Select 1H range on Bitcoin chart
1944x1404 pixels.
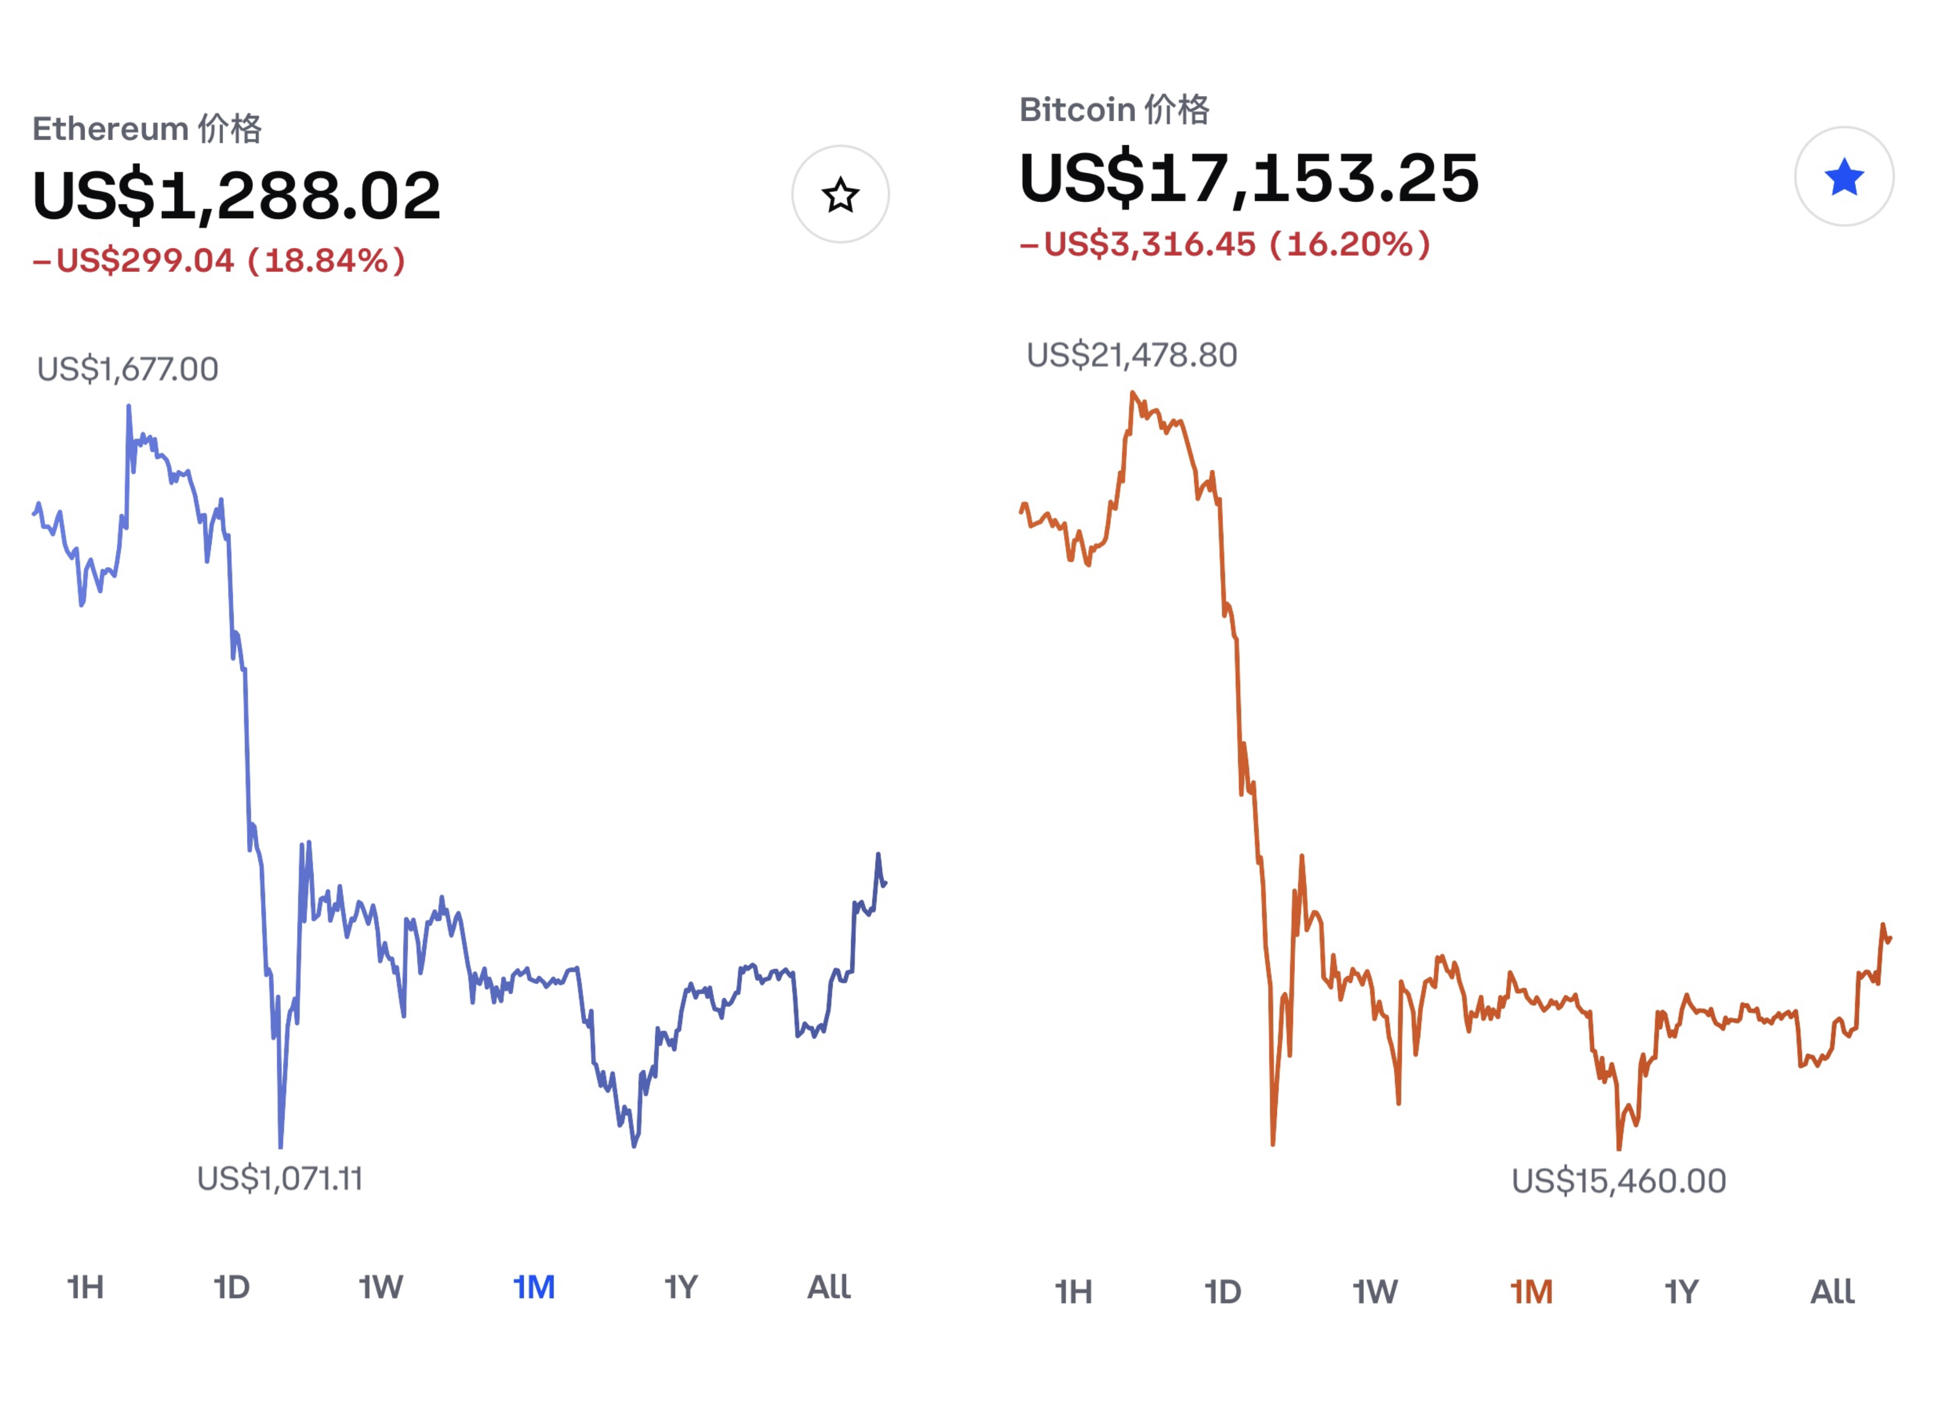pos(1073,1292)
